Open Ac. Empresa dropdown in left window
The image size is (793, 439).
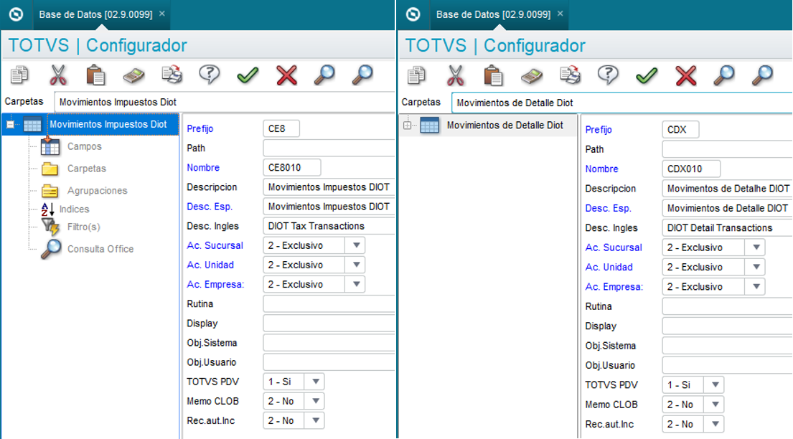coord(356,284)
